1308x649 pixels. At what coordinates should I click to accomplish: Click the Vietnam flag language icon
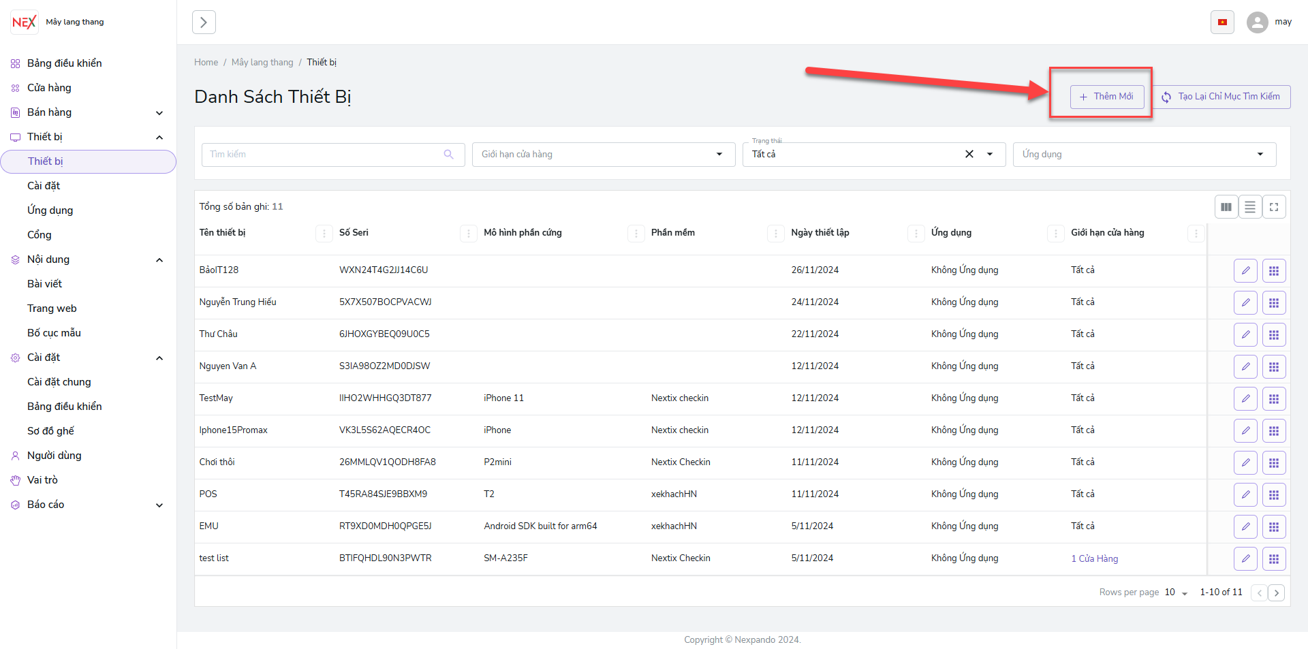[1222, 22]
